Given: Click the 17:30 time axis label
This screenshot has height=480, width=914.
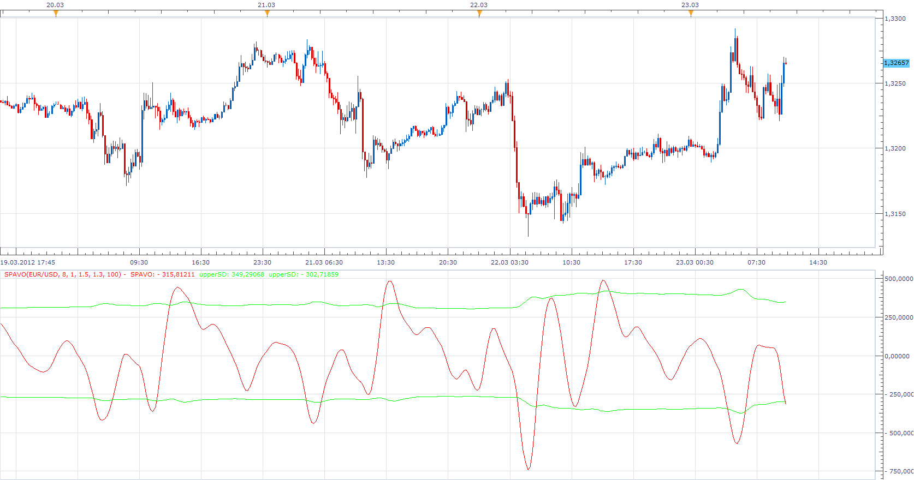Looking at the screenshot, I should pos(633,262).
